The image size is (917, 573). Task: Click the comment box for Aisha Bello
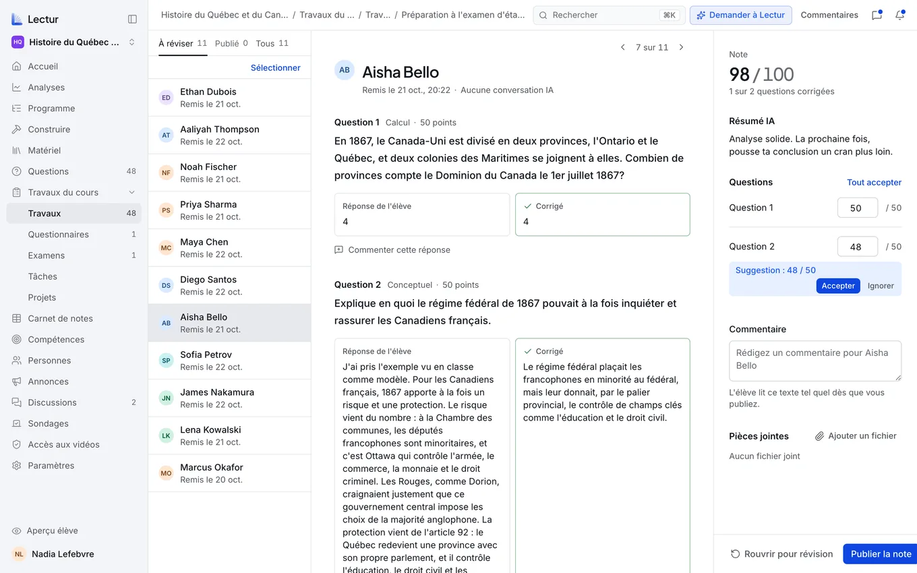click(x=815, y=361)
